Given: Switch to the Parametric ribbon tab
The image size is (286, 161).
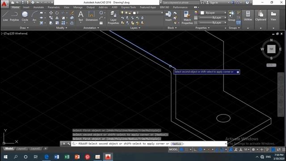Looking at the screenshot, I should 54,7.
